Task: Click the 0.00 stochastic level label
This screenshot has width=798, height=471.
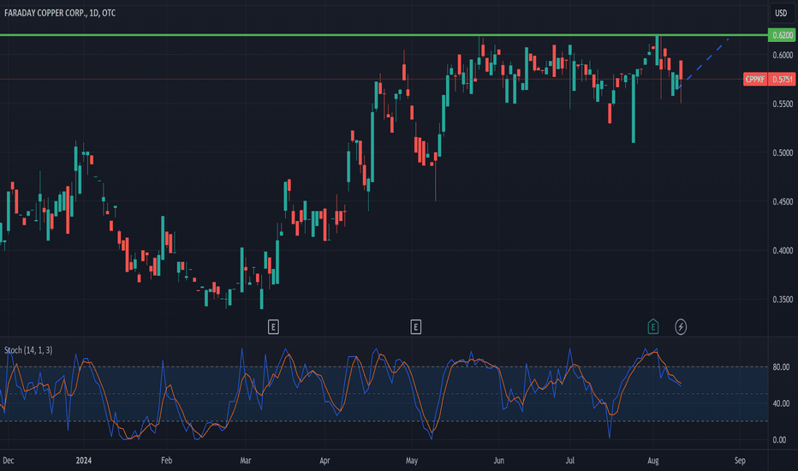Action: 779,440
